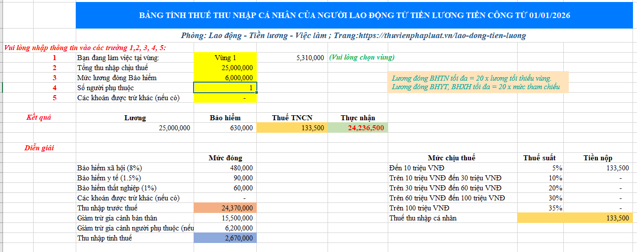Screen dimensions: 637x252
Task: Select the 15,500,000 personal deduction cell
Action: 225,218
